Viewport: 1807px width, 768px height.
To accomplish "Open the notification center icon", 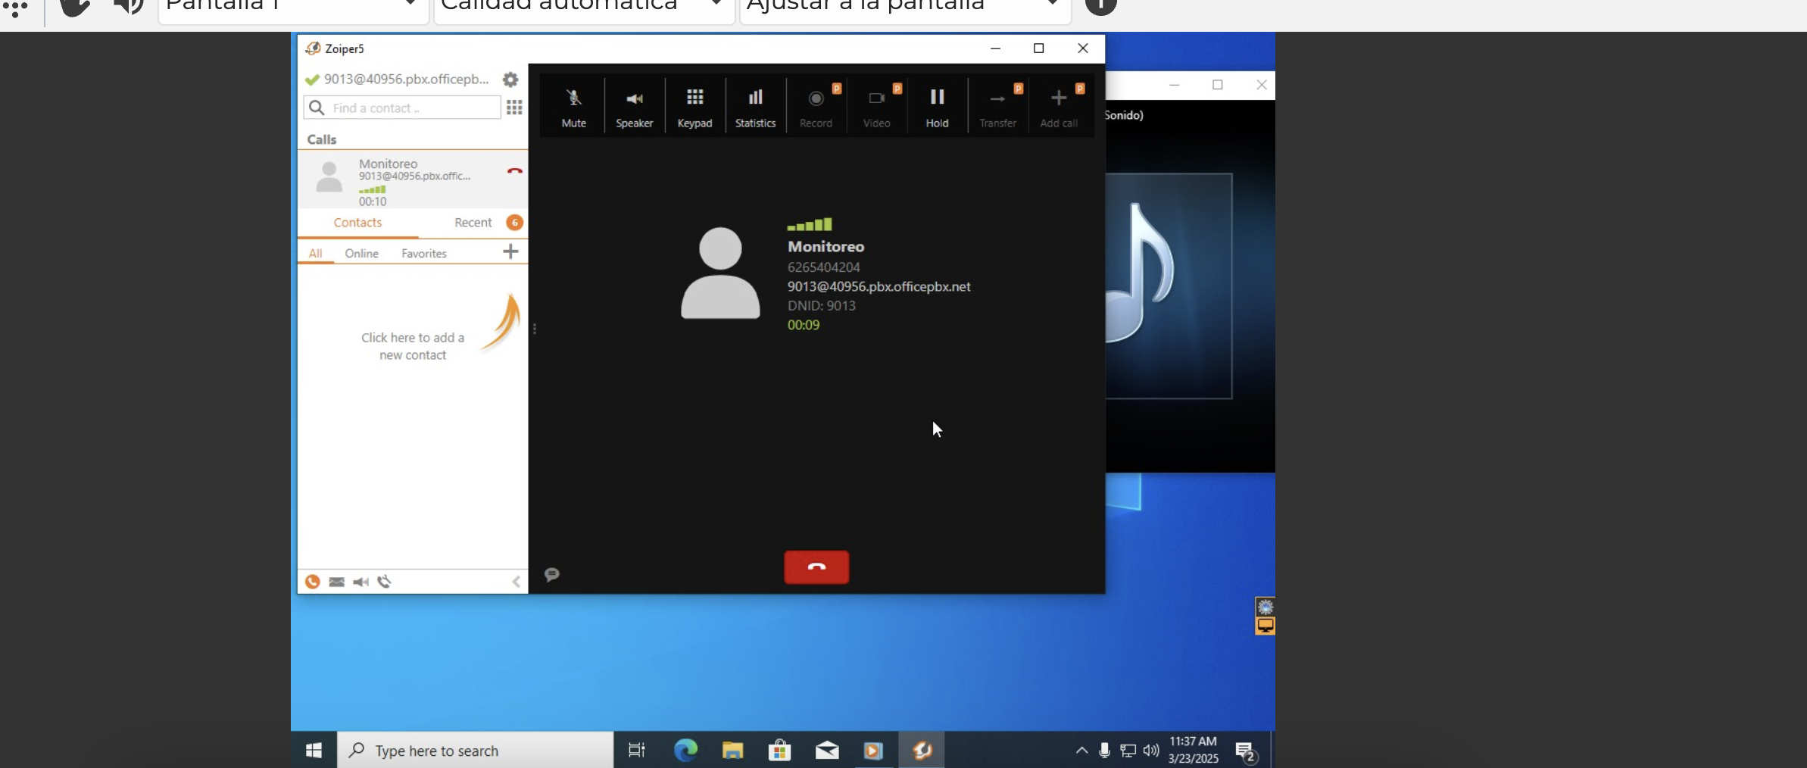I will [1246, 751].
